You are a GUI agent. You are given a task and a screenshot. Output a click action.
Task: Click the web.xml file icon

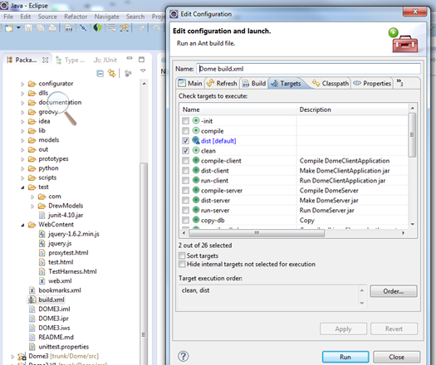point(42,281)
